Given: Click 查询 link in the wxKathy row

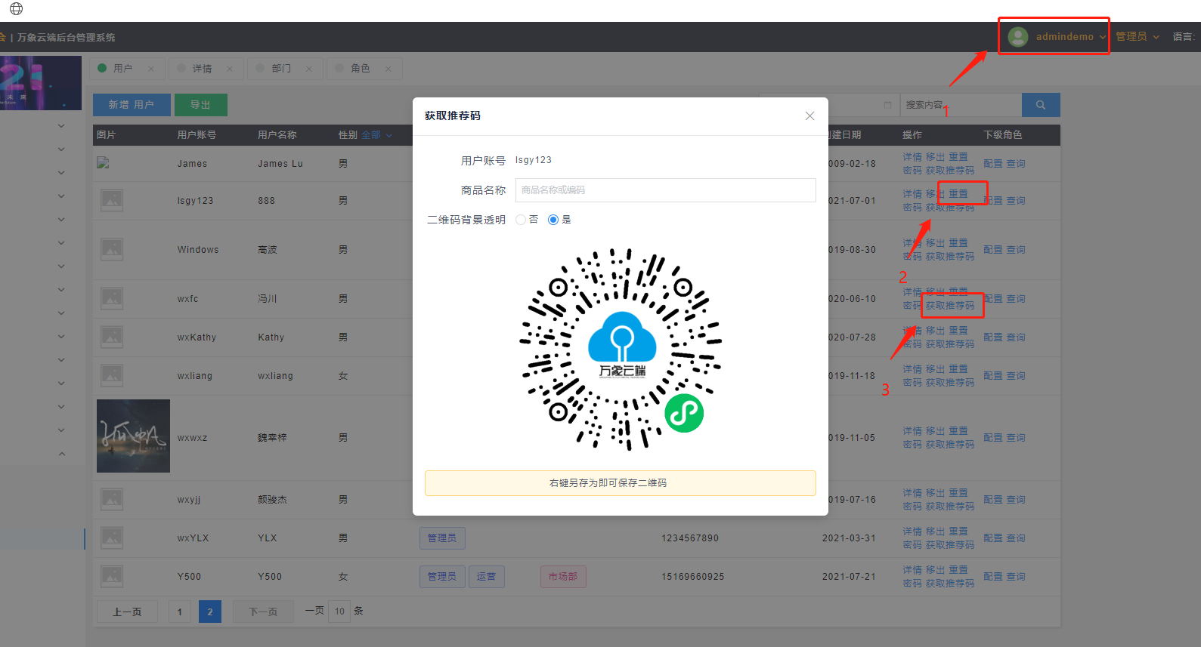Looking at the screenshot, I should [1016, 337].
